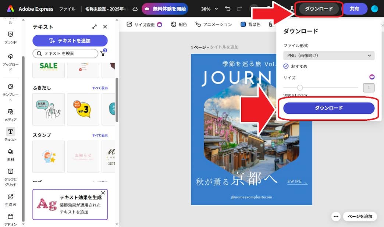Screen dimensions: 384x227
Task: Open the 素材 elements panel
Action: click(10, 154)
